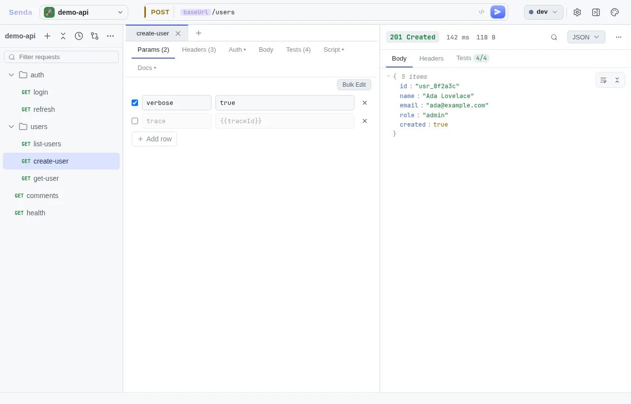Open the request Body tab
This screenshot has width=631, height=404.
(266, 50)
